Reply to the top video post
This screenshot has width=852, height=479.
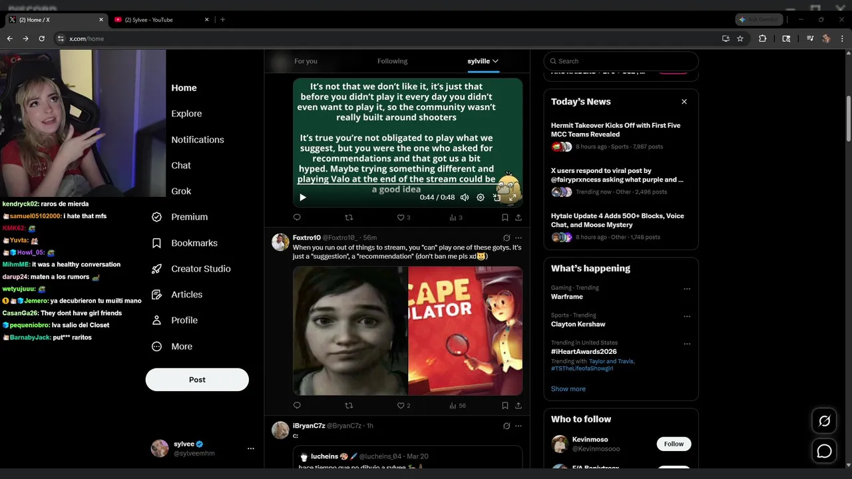297,218
